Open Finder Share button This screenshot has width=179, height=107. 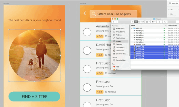(159, 22)
